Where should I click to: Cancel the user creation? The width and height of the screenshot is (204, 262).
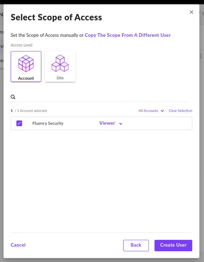pos(18,245)
